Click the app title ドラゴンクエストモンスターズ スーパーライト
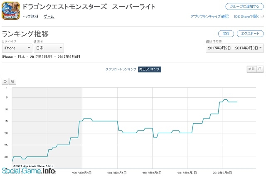 (89, 7)
